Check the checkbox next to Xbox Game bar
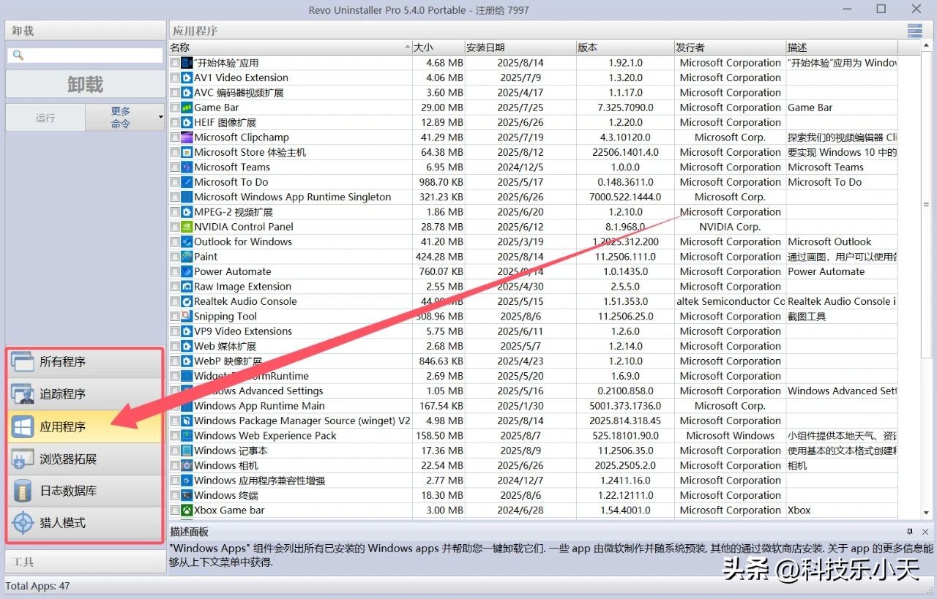Image resolution: width=937 pixels, height=599 pixels. tap(173, 510)
